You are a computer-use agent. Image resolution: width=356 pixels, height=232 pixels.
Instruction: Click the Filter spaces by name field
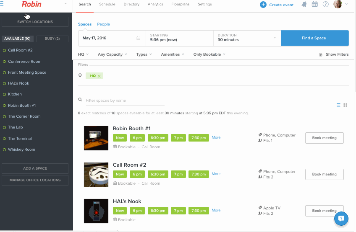point(125,101)
